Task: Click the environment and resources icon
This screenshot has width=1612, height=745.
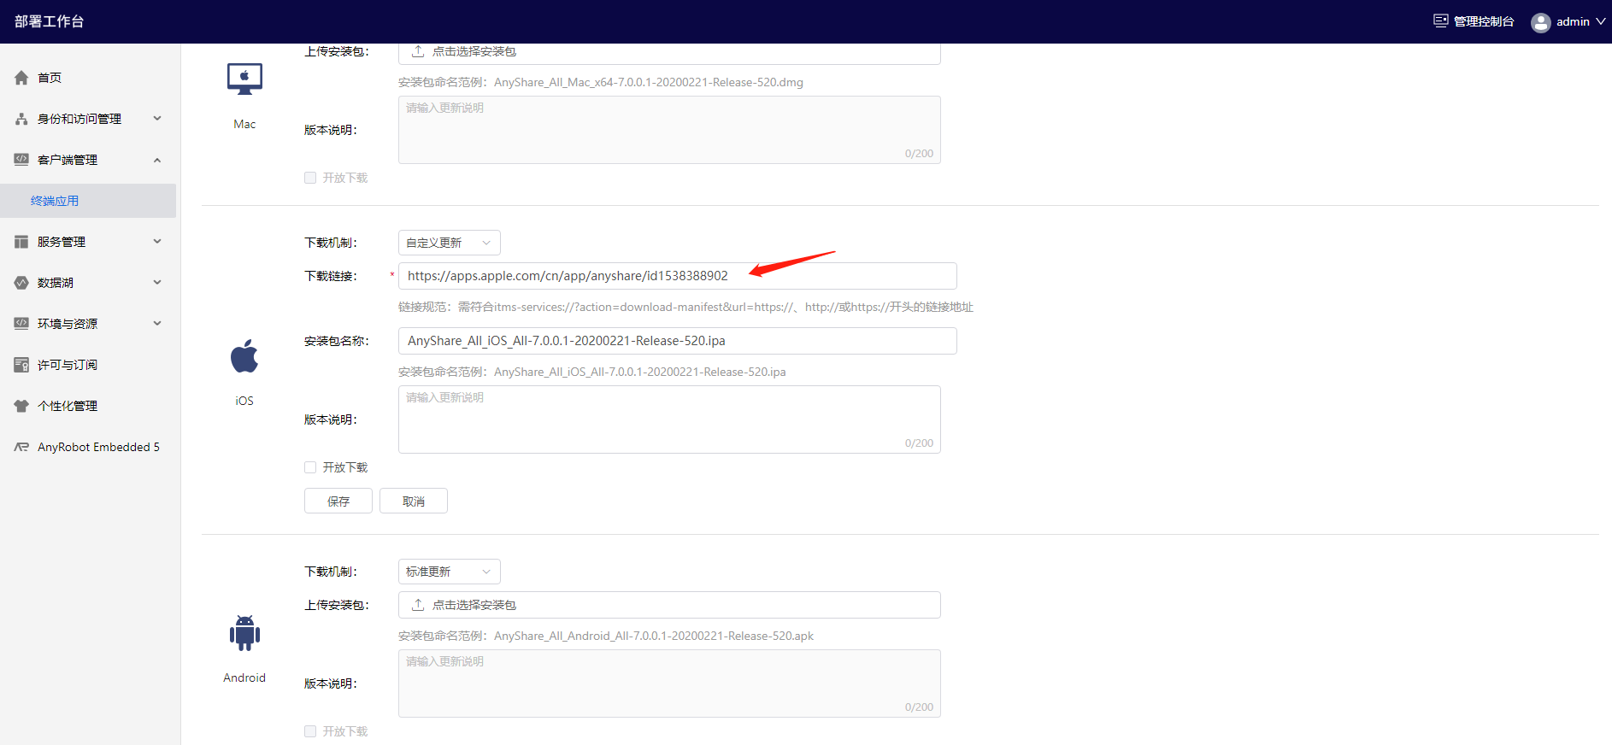Action: 21,324
